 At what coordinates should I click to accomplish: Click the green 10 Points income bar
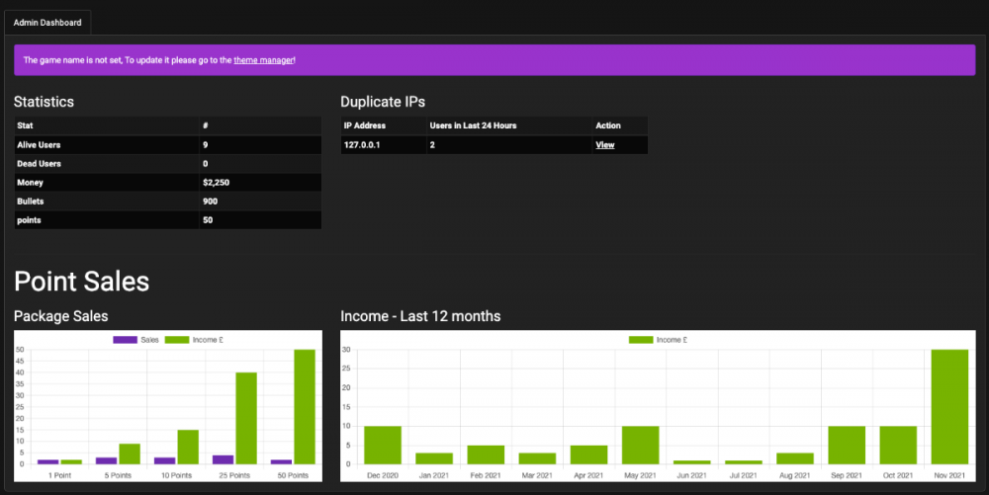click(187, 447)
